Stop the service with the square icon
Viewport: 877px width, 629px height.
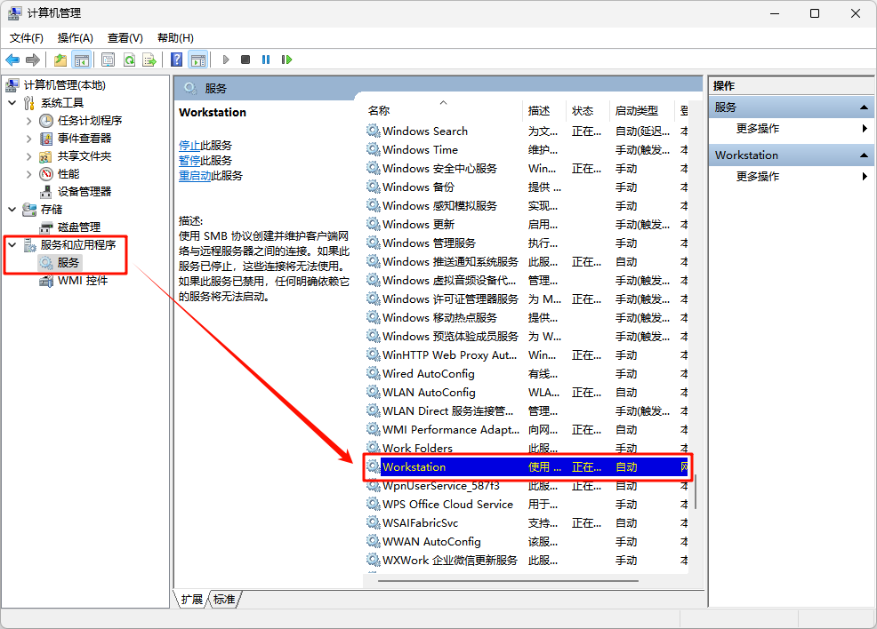(x=245, y=60)
